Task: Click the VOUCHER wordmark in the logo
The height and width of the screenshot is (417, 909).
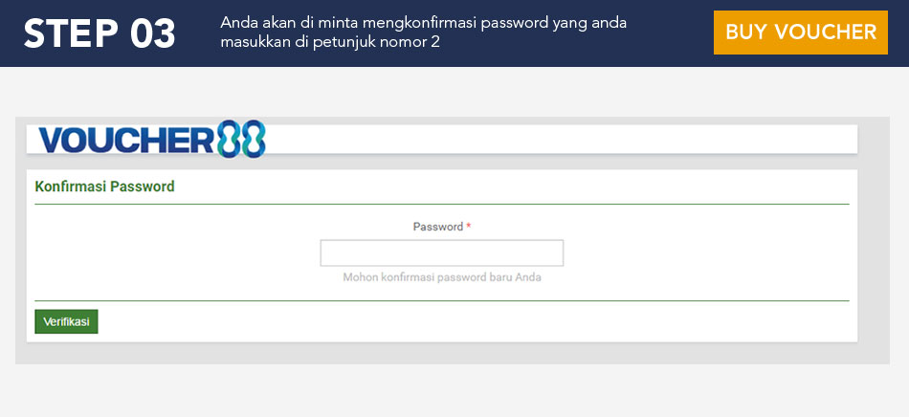Action: tap(124, 141)
